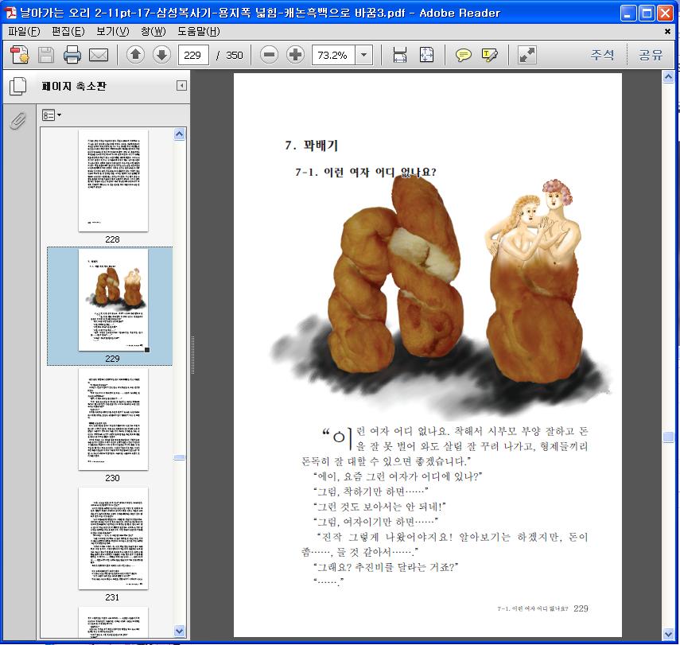Collapse the page thumbnails panel
Image resolution: width=680 pixels, height=645 pixels.
181,86
